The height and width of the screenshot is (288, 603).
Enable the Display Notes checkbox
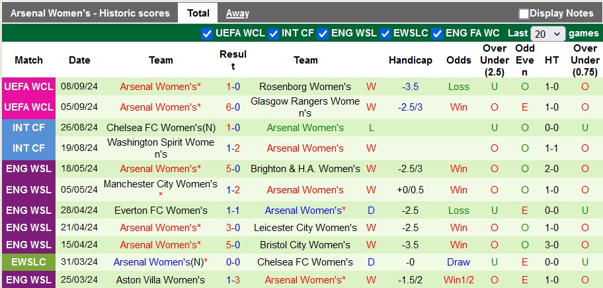524,13
